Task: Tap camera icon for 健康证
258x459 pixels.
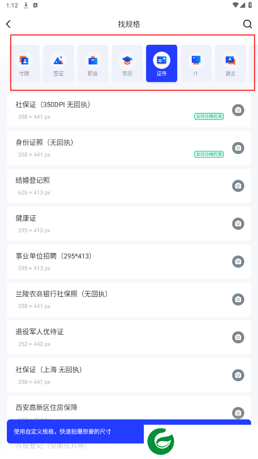Action: pos(238,224)
